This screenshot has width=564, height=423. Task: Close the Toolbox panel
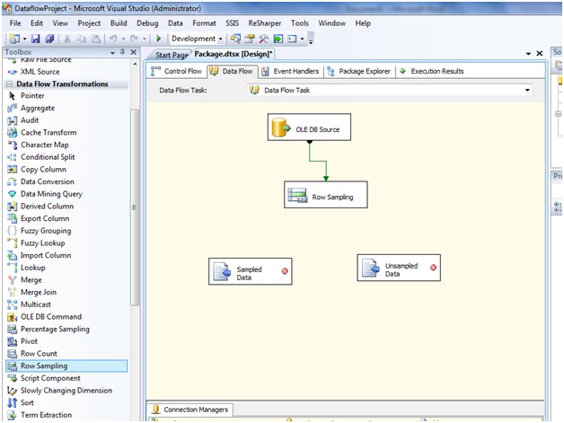tap(135, 53)
